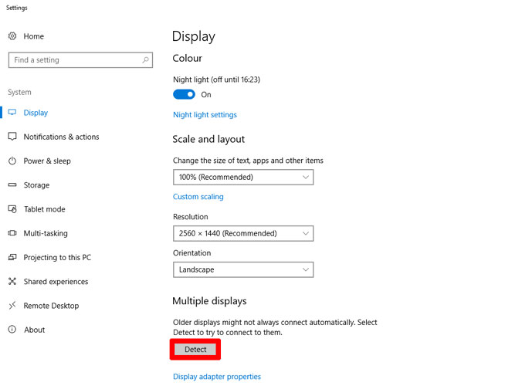Click the Display monitor icon in sidebar
The width and height of the screenshot is (505, 386).
click(12, 113)
